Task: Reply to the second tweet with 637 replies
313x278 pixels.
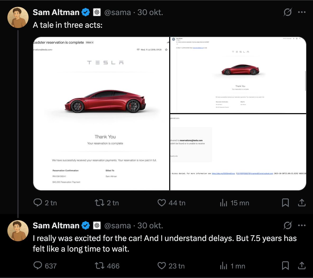Action: [x=38, y=266]
